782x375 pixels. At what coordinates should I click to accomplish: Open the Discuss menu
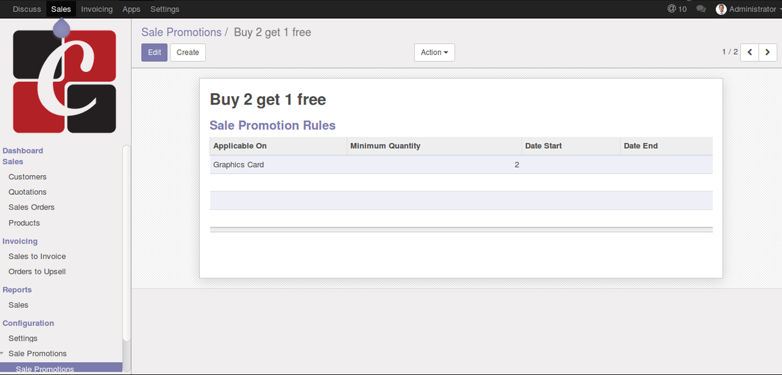click(x=27, y=9)
